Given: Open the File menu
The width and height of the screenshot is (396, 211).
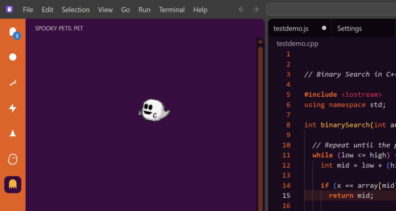Looking at the screenshot, I should tap(28, 10).
